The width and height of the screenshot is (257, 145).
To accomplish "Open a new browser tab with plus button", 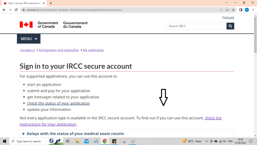I will tap(51, 3).
